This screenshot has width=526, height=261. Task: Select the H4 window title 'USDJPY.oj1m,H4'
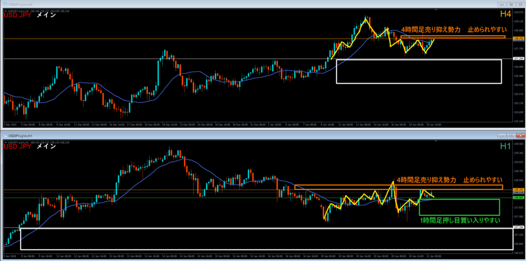pos(20,4)
